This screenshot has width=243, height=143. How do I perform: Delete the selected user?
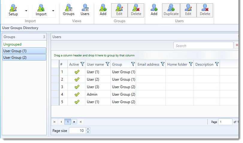(205, 10)
